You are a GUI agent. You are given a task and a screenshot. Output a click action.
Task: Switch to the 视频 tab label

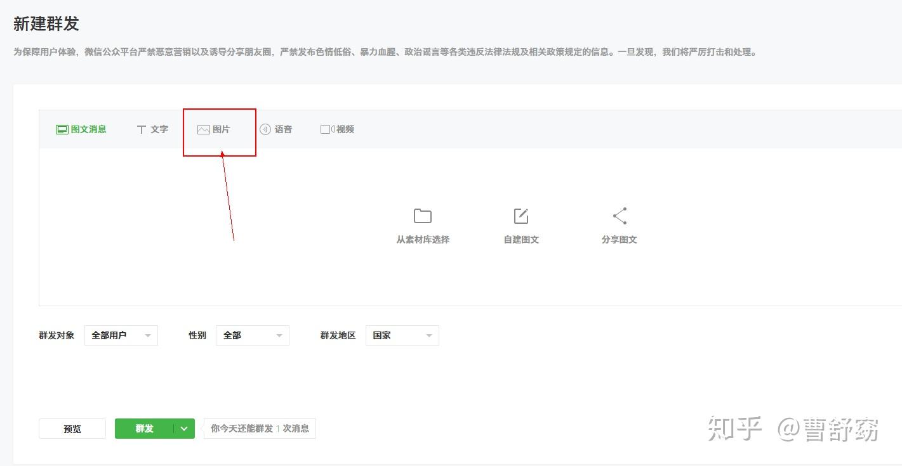[345, 129]
